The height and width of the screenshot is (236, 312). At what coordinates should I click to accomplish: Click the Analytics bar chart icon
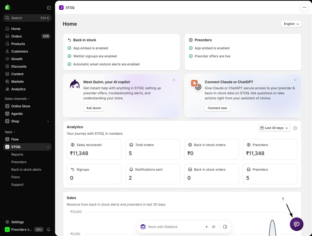tap(7, 89)
